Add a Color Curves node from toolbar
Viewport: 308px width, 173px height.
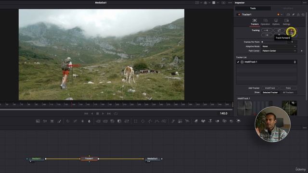(x=75, y=121)
